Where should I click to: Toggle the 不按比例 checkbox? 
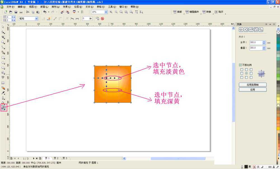(x=240, y=64)
